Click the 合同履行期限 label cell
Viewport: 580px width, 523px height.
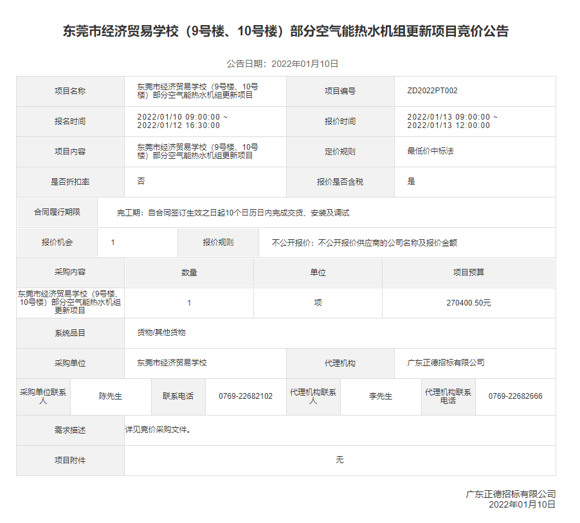point(57,212)
